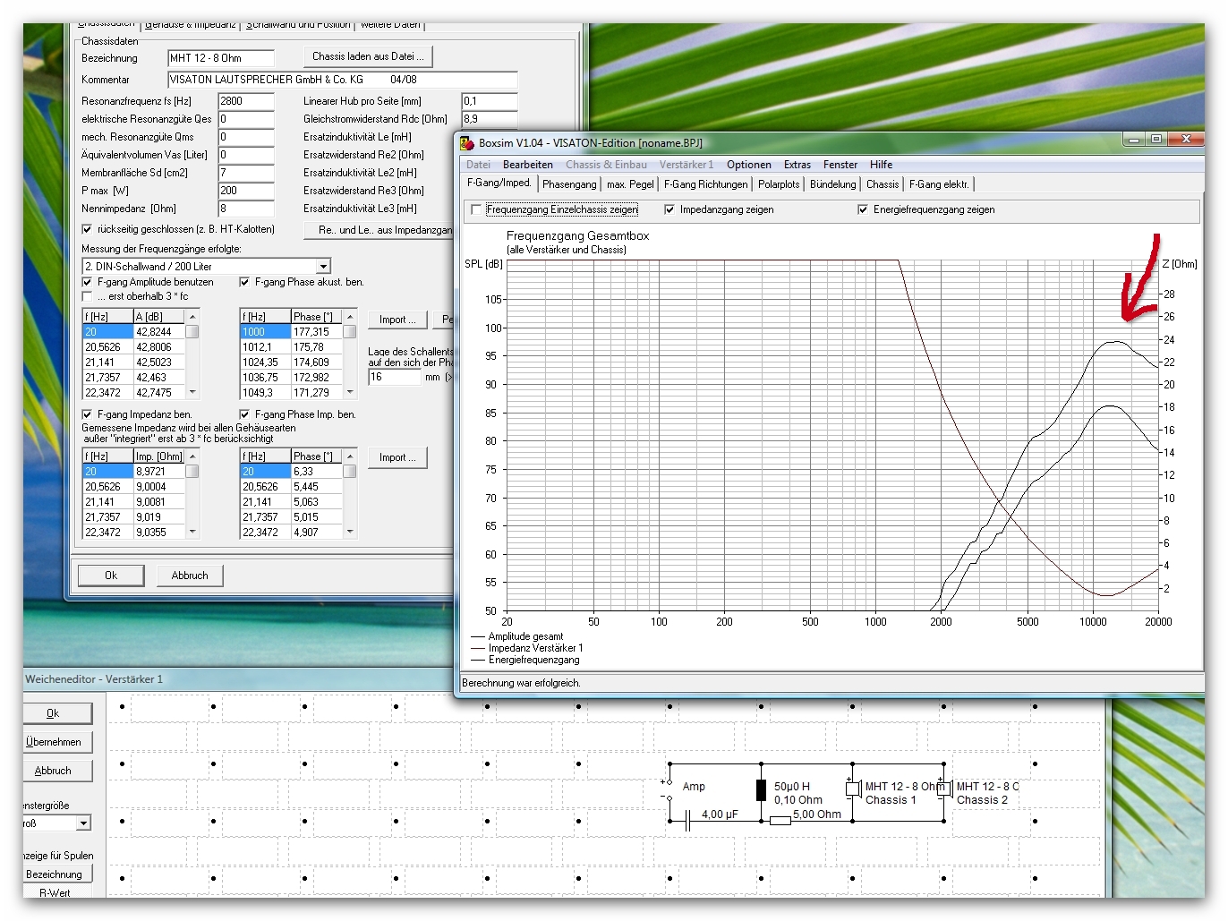
Task: Click the Resonanzfrequenz fs field showing 2800
Action: coord(245,101)
